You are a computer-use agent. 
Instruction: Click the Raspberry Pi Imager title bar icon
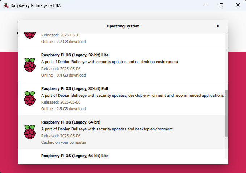pyautogui.click(x=5, y=5)
